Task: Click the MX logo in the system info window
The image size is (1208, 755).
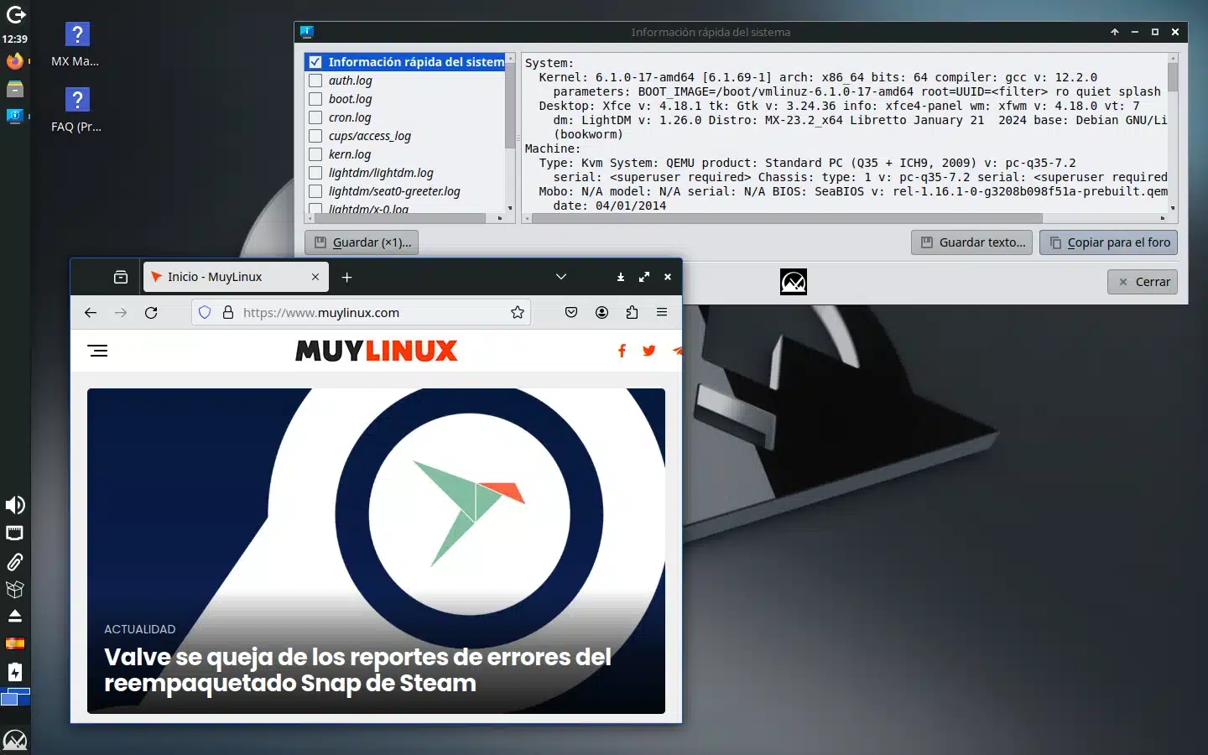Action: (794, 282)
